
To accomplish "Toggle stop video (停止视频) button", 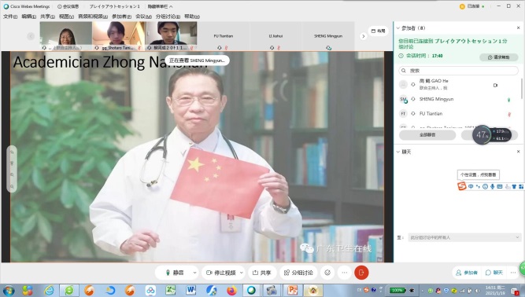I will click(x=221, y=273).
